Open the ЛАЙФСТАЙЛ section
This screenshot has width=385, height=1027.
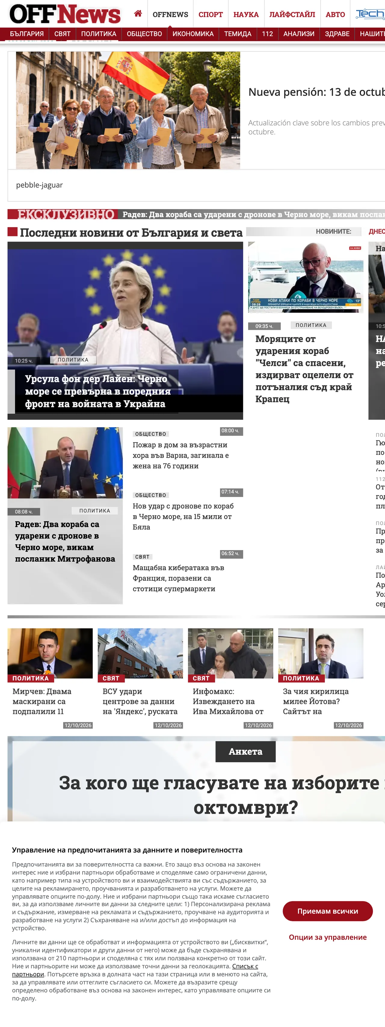pyautogui.click(x=292, y=14)
